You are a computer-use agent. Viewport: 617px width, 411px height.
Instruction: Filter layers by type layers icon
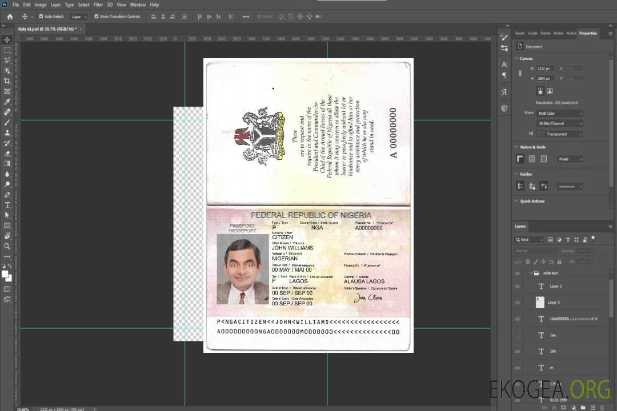point(568,240)
